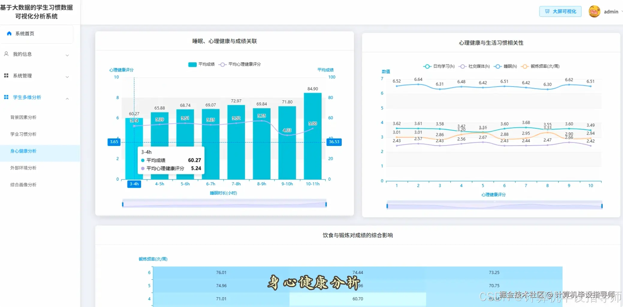623x307 pixels.
Task: Click the 6-7h x-axis label
Action: [211, 184]
